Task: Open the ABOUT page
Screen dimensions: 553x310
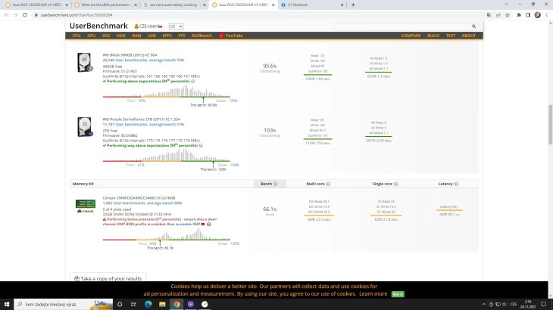Action: point(469,36)
